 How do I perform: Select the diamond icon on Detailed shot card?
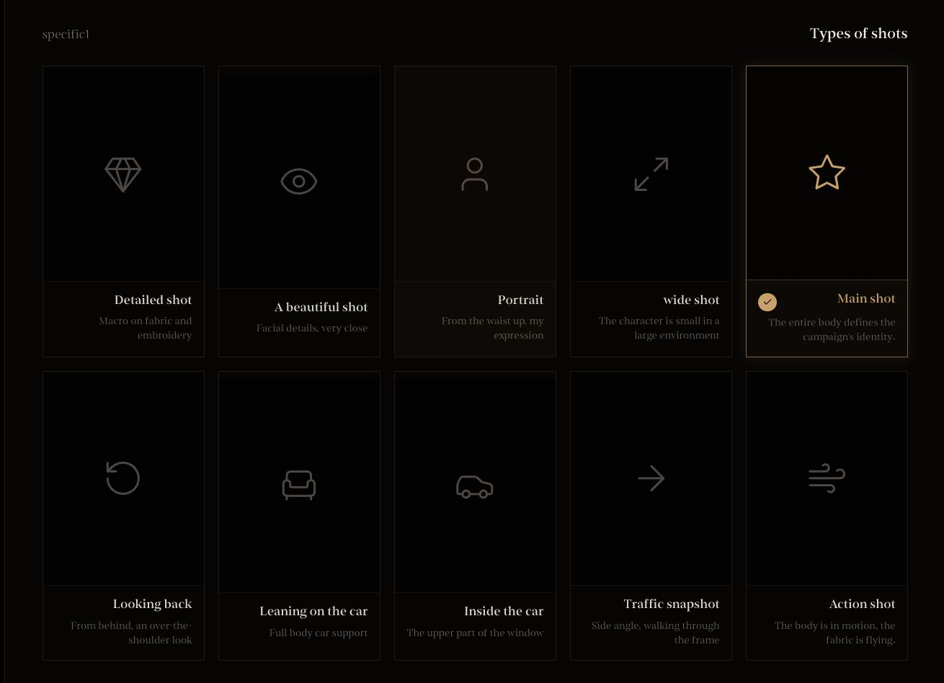click(123, 174)
